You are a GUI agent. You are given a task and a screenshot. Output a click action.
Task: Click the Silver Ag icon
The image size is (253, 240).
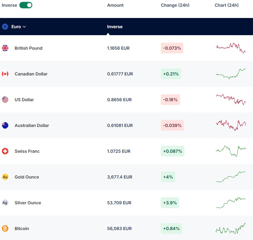tap(5, 203)
